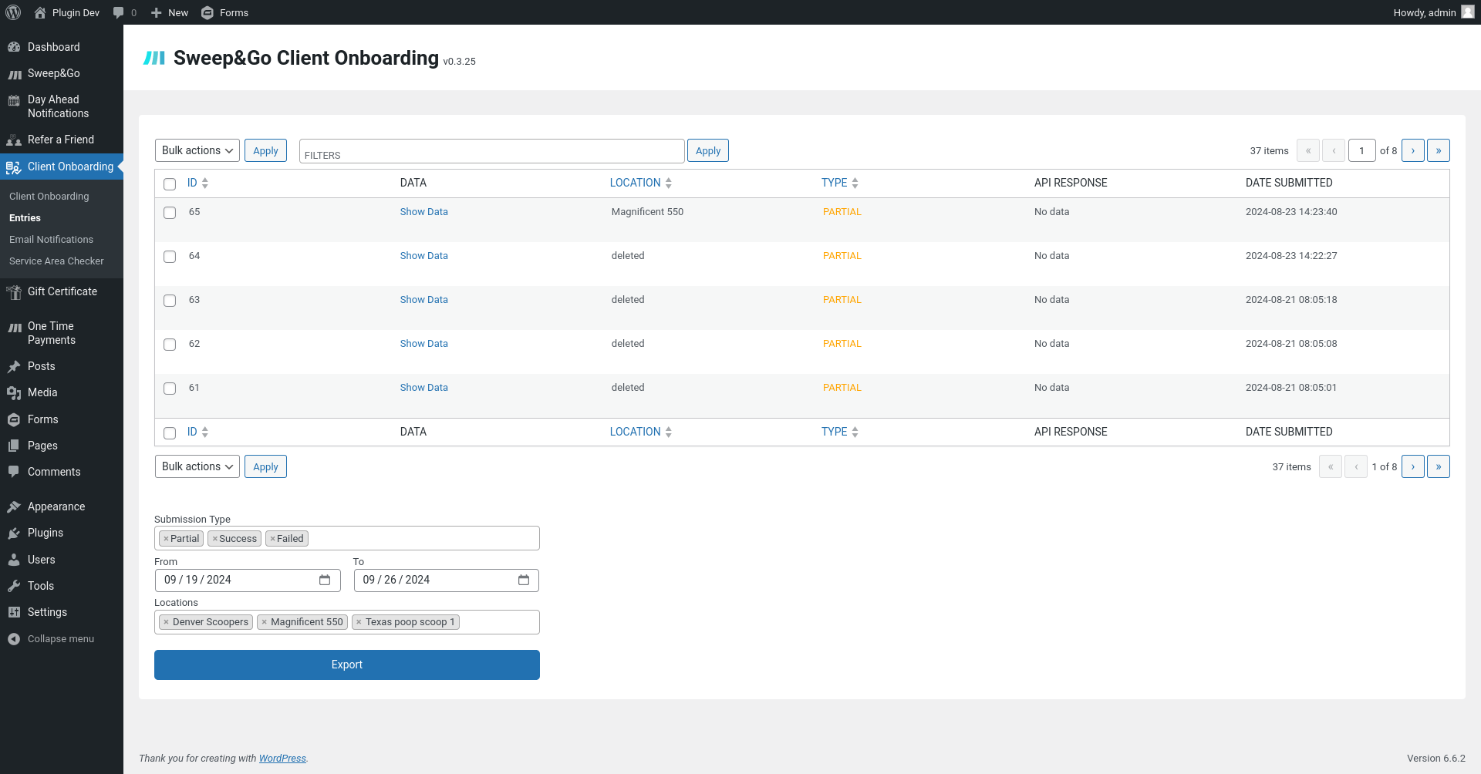This screenshot has height=774, width=1481.
Task: Click the blue Export button
Action: coord(347,665)
